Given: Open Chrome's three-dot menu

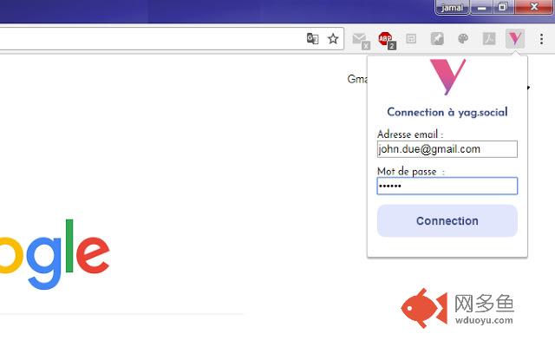Looking at the screenshot, I should [x=541, y=38].
